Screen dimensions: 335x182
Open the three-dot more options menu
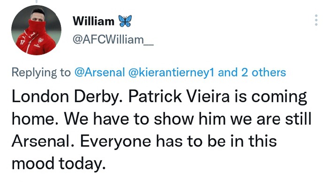[x=316, y=20]
